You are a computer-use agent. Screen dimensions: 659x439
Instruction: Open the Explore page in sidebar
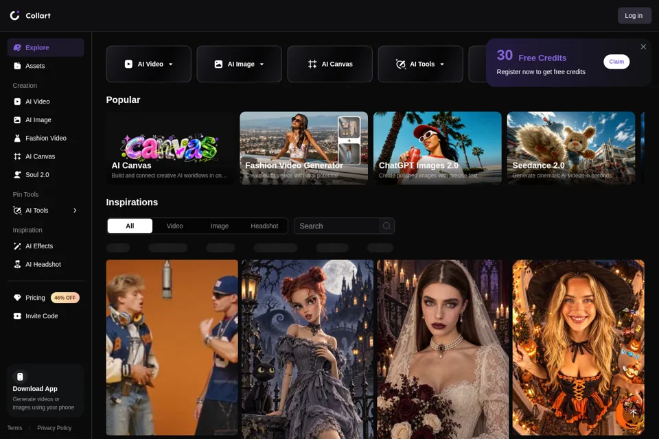[x=45, y=47]
